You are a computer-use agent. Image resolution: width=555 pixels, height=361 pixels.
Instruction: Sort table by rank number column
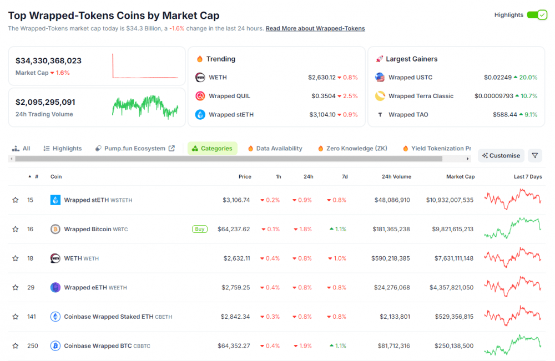(36, 177)
